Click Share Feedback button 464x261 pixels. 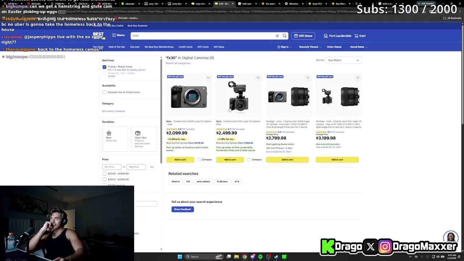pyautogui.click(x=182, y=209)
